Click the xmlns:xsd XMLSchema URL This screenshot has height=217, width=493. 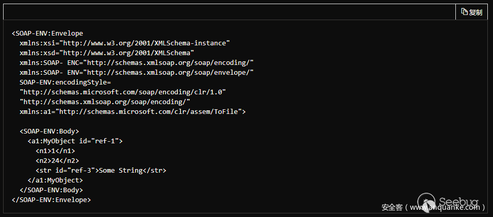128,53
